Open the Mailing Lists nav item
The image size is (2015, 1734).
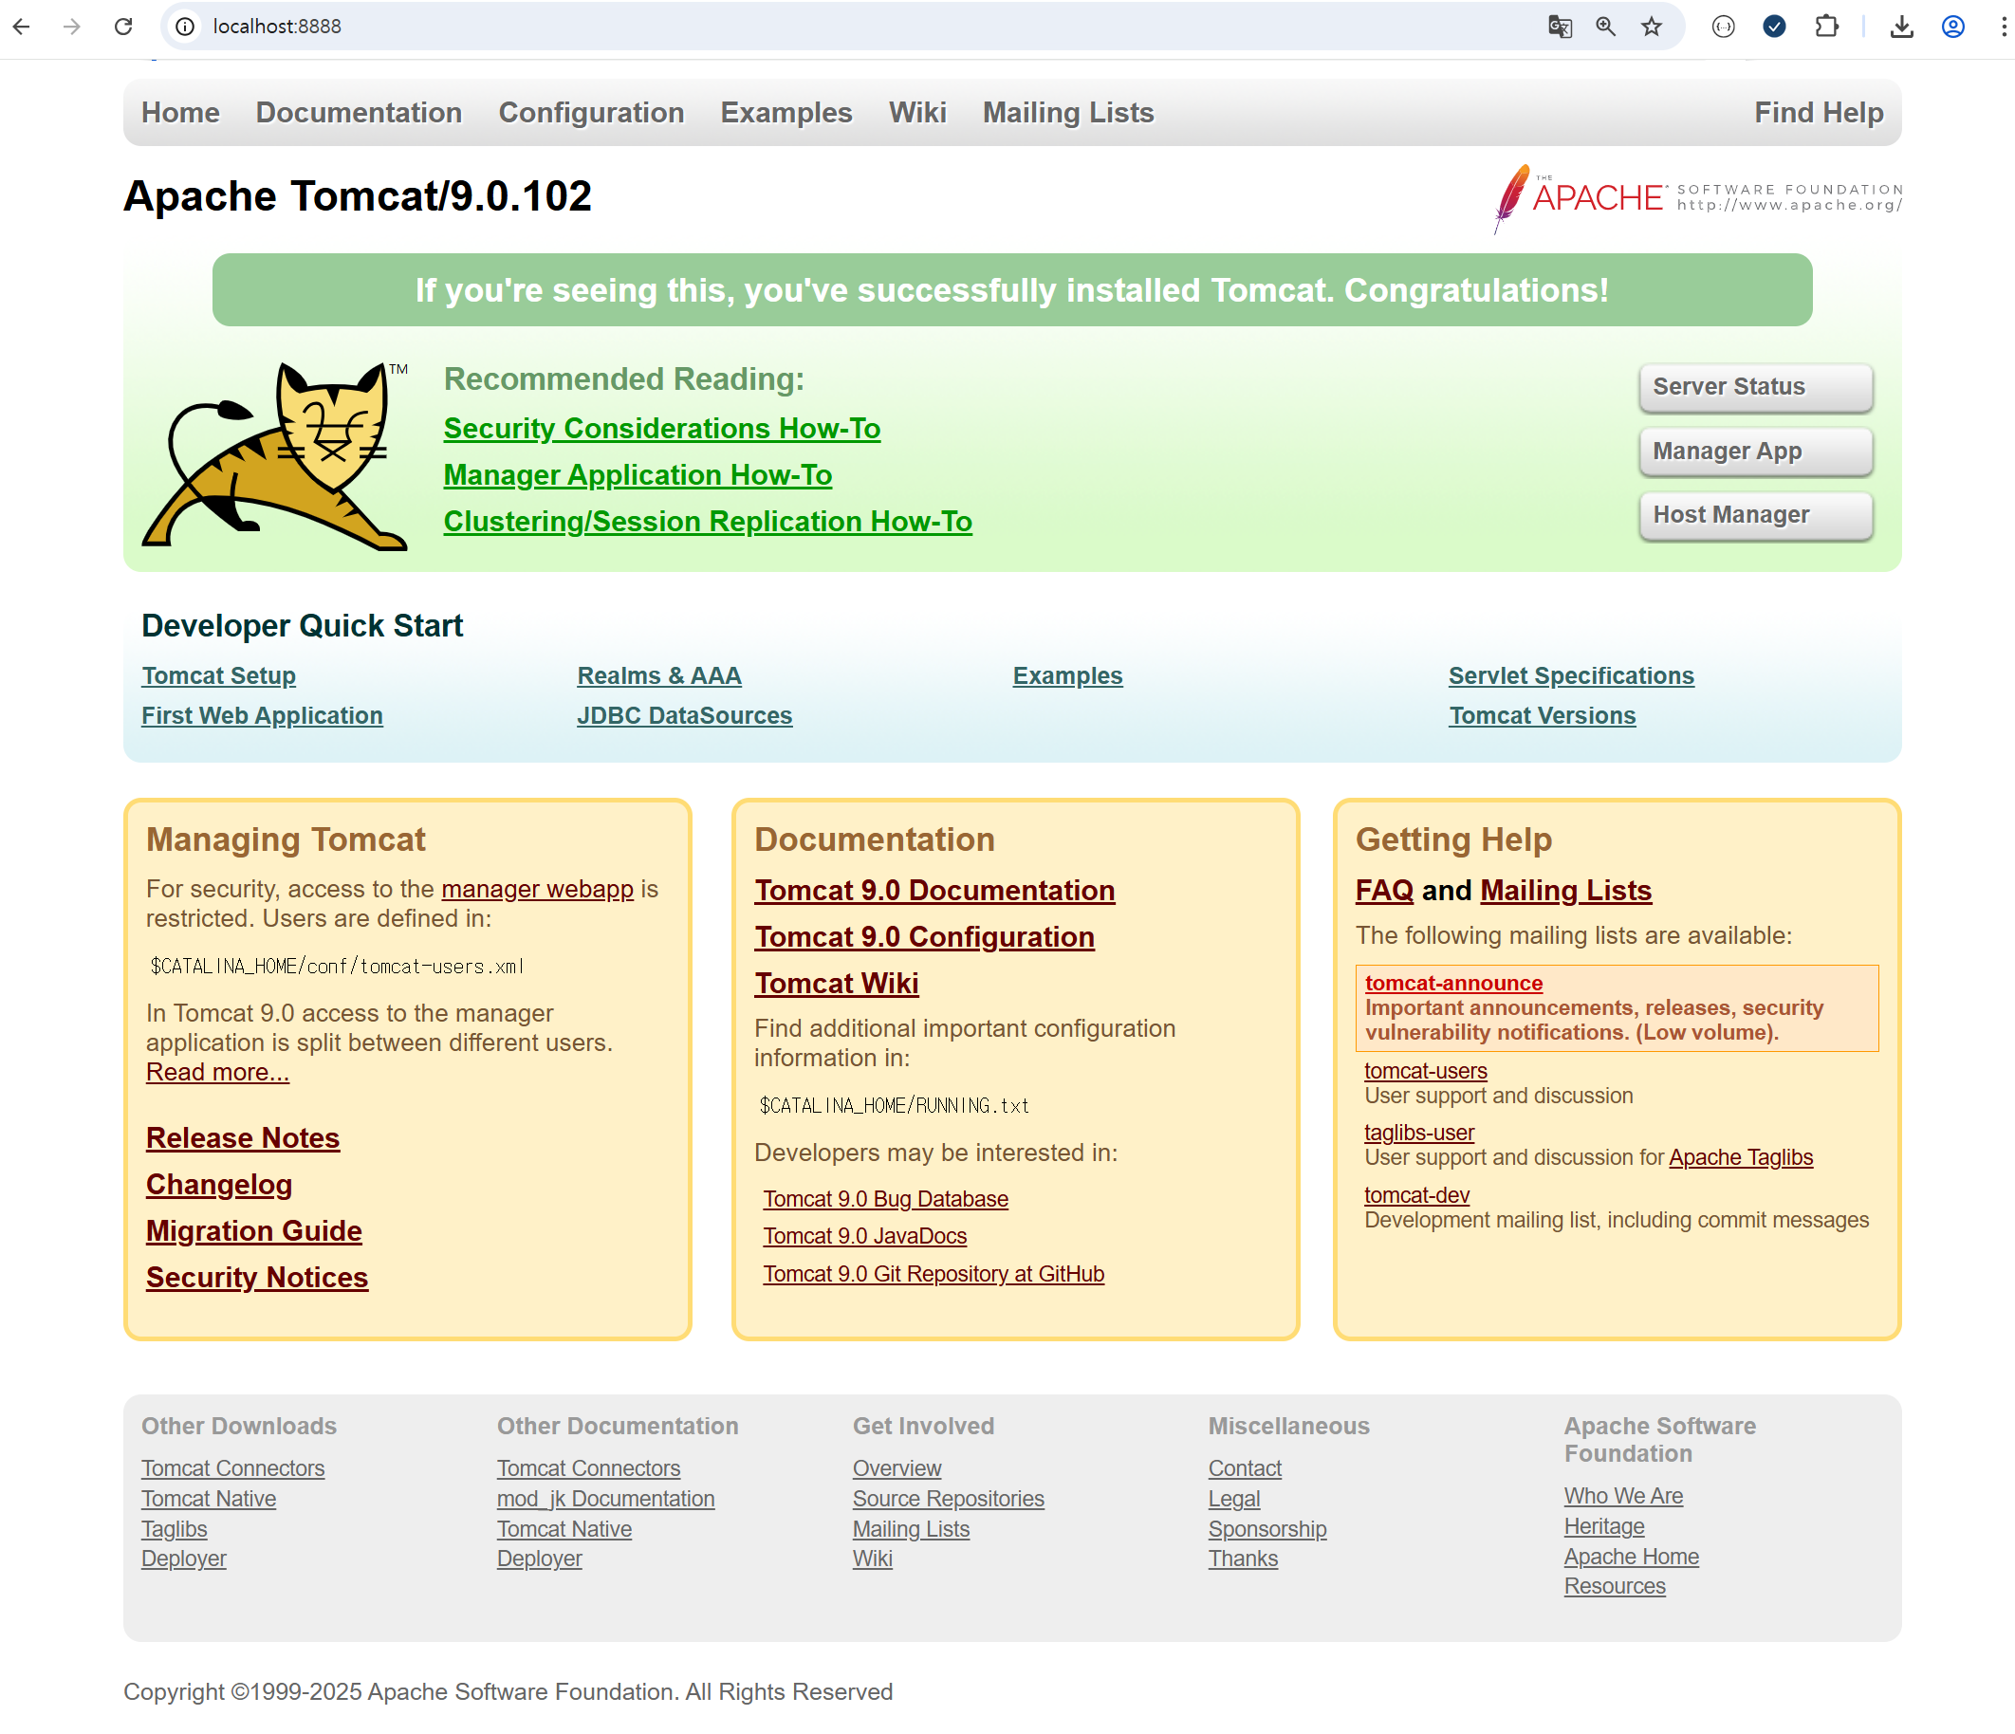coord(1068,113)
